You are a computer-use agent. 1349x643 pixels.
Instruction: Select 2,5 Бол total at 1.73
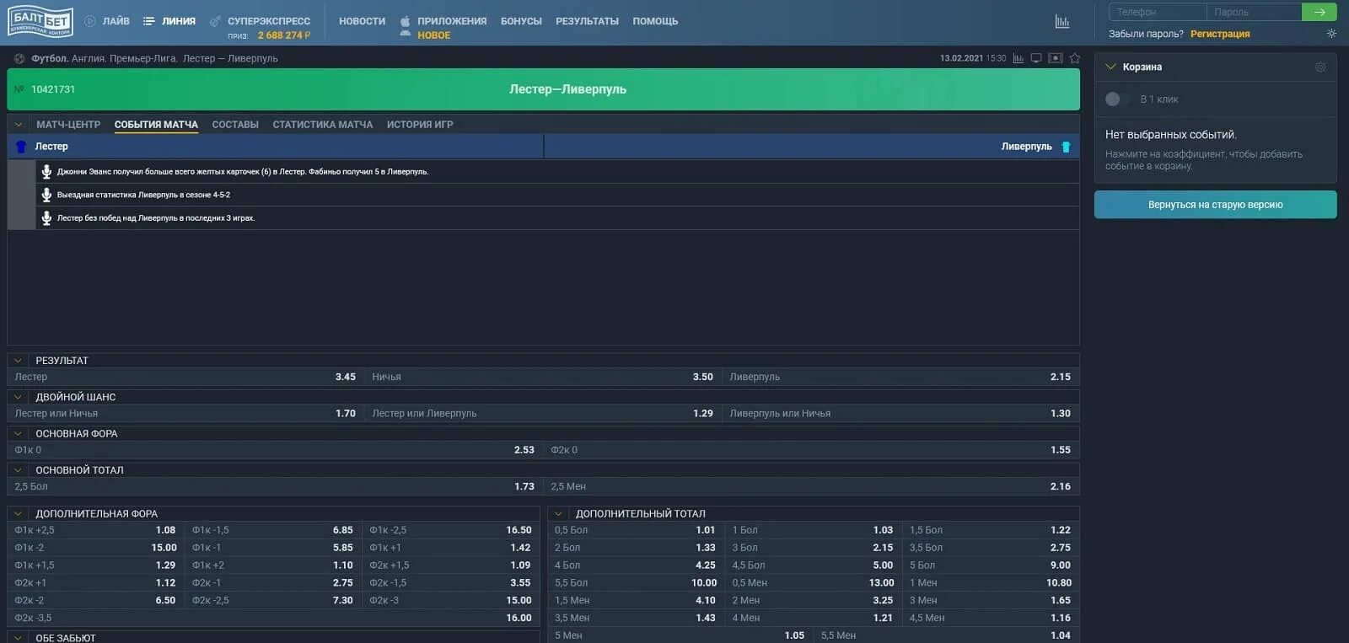point(275,486)
